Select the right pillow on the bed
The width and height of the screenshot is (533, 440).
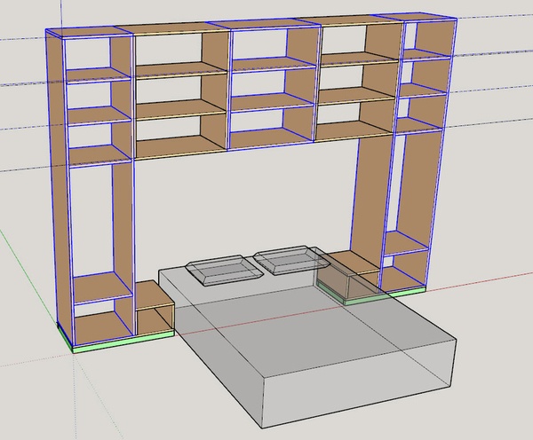289,263
